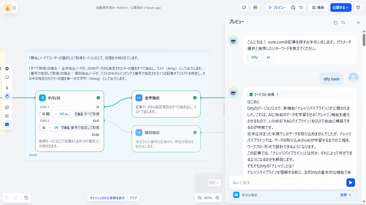The image size is (366, 205).
Task: Select the pointer mode tool
Action: pyautogui.click(x=7, y=88)
